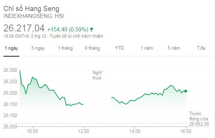Click the green end-of-line chart dot

(x=186, y=91)
